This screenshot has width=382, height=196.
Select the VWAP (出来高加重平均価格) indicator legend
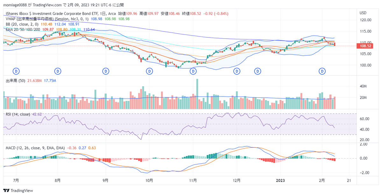click(48, 19)
